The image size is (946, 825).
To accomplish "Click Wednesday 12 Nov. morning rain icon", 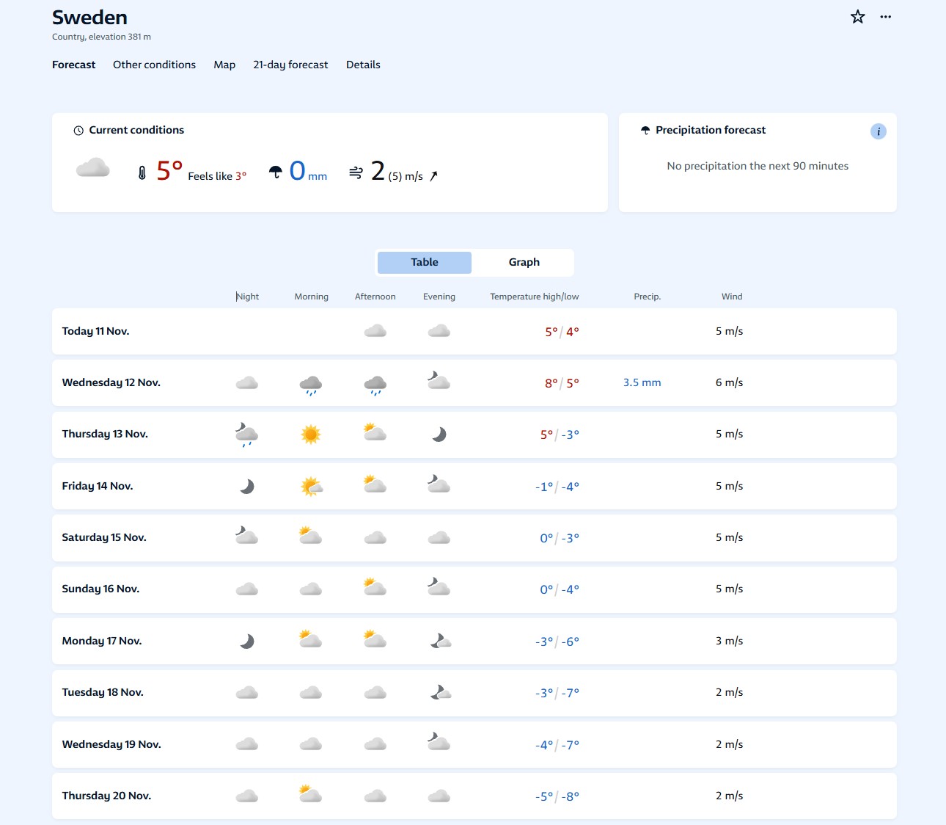I will pos(311,384).
